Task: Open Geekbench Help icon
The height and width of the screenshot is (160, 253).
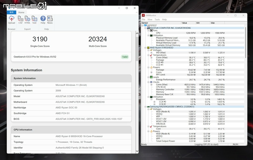Action: tap(43, 20)
